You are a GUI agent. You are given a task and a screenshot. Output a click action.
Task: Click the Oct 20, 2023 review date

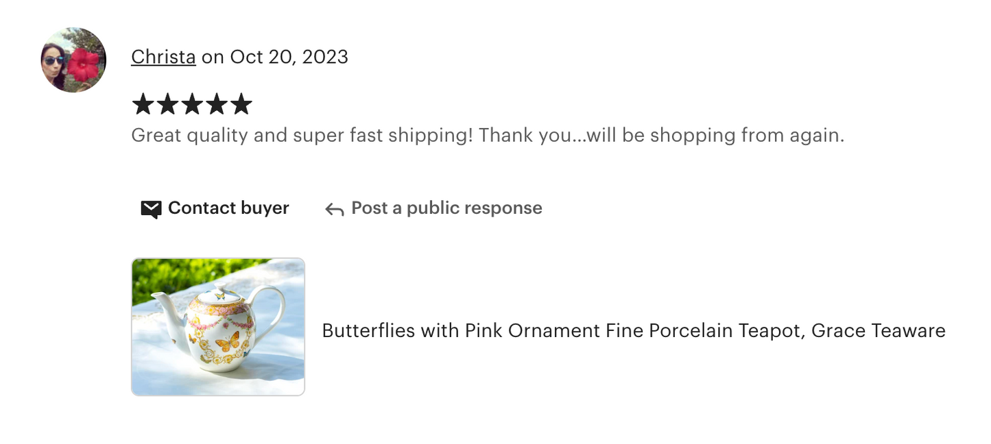289,57
